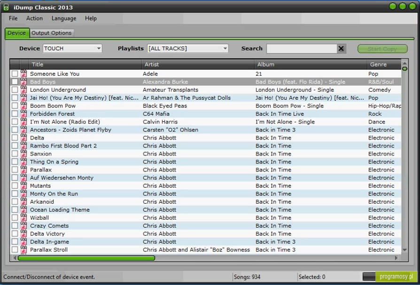Click the icon beside Ancestors - Zoids Planet Flyby

[24, 130]
